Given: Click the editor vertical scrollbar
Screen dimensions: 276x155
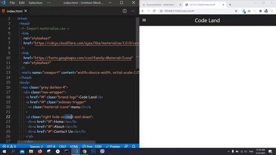Looking at the screenshot, I should pos(137,43).
